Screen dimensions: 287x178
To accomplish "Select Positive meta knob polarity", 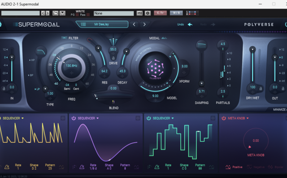I will click(234, 167).
